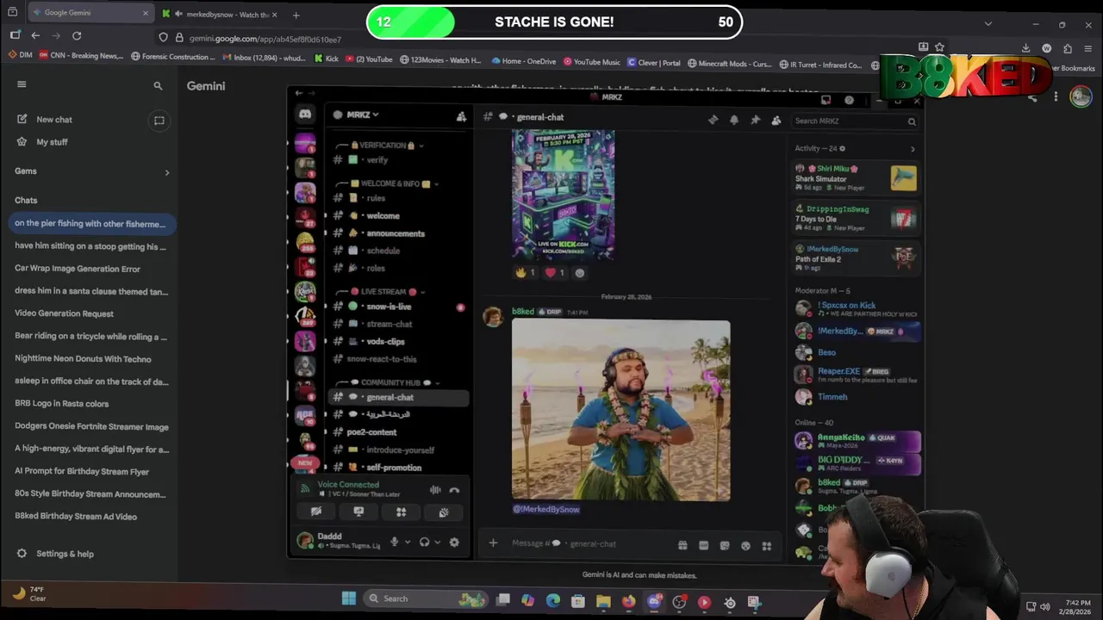Click Gemini temporary chat icon beside New chat
Screen dimensions: 1103x620
click(x=159, y=120)
